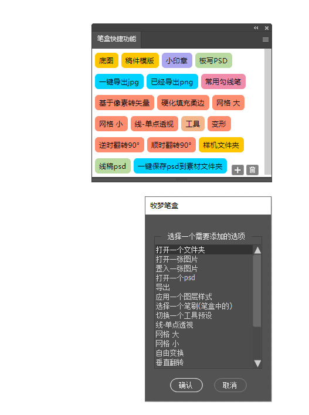Viewport: 309px width, 415px height.
Task: Select 应用一个图层样式 in the list
Action: [204, 297]
